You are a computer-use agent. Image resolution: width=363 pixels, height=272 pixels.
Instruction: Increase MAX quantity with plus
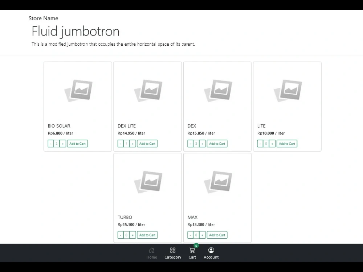[x=202, y=235]
